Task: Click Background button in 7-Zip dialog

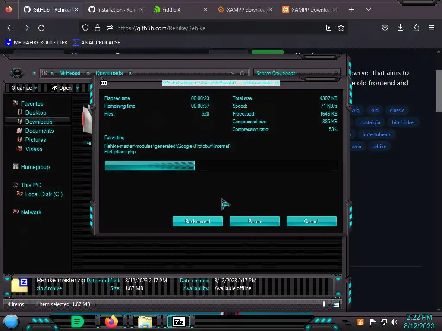Action: click(198, 221)
